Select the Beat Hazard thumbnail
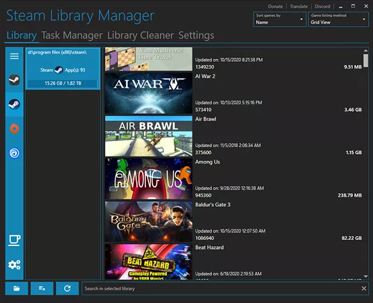Image resolution: width=373 pixels, height=303 pixels. (149, 262)
